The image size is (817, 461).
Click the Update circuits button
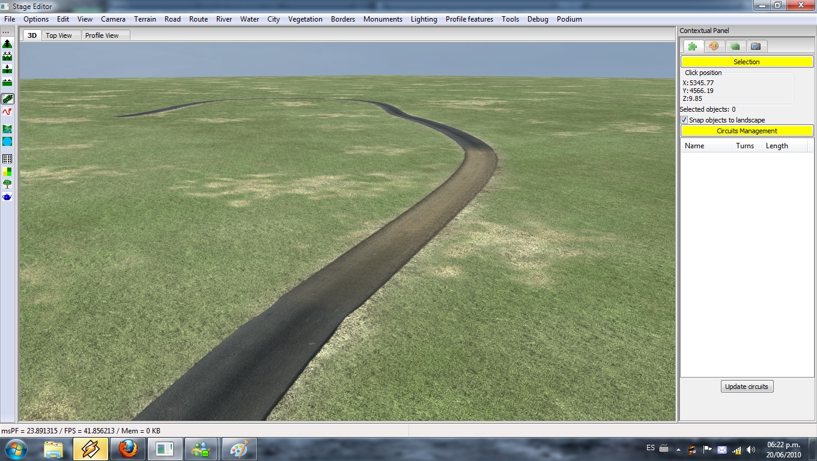[x=747, y=387]
